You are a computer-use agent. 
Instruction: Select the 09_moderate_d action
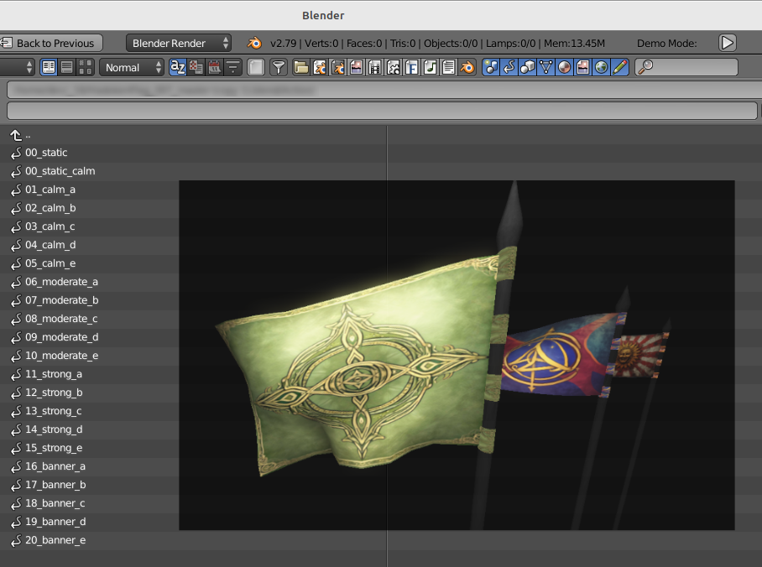[62, 337]
